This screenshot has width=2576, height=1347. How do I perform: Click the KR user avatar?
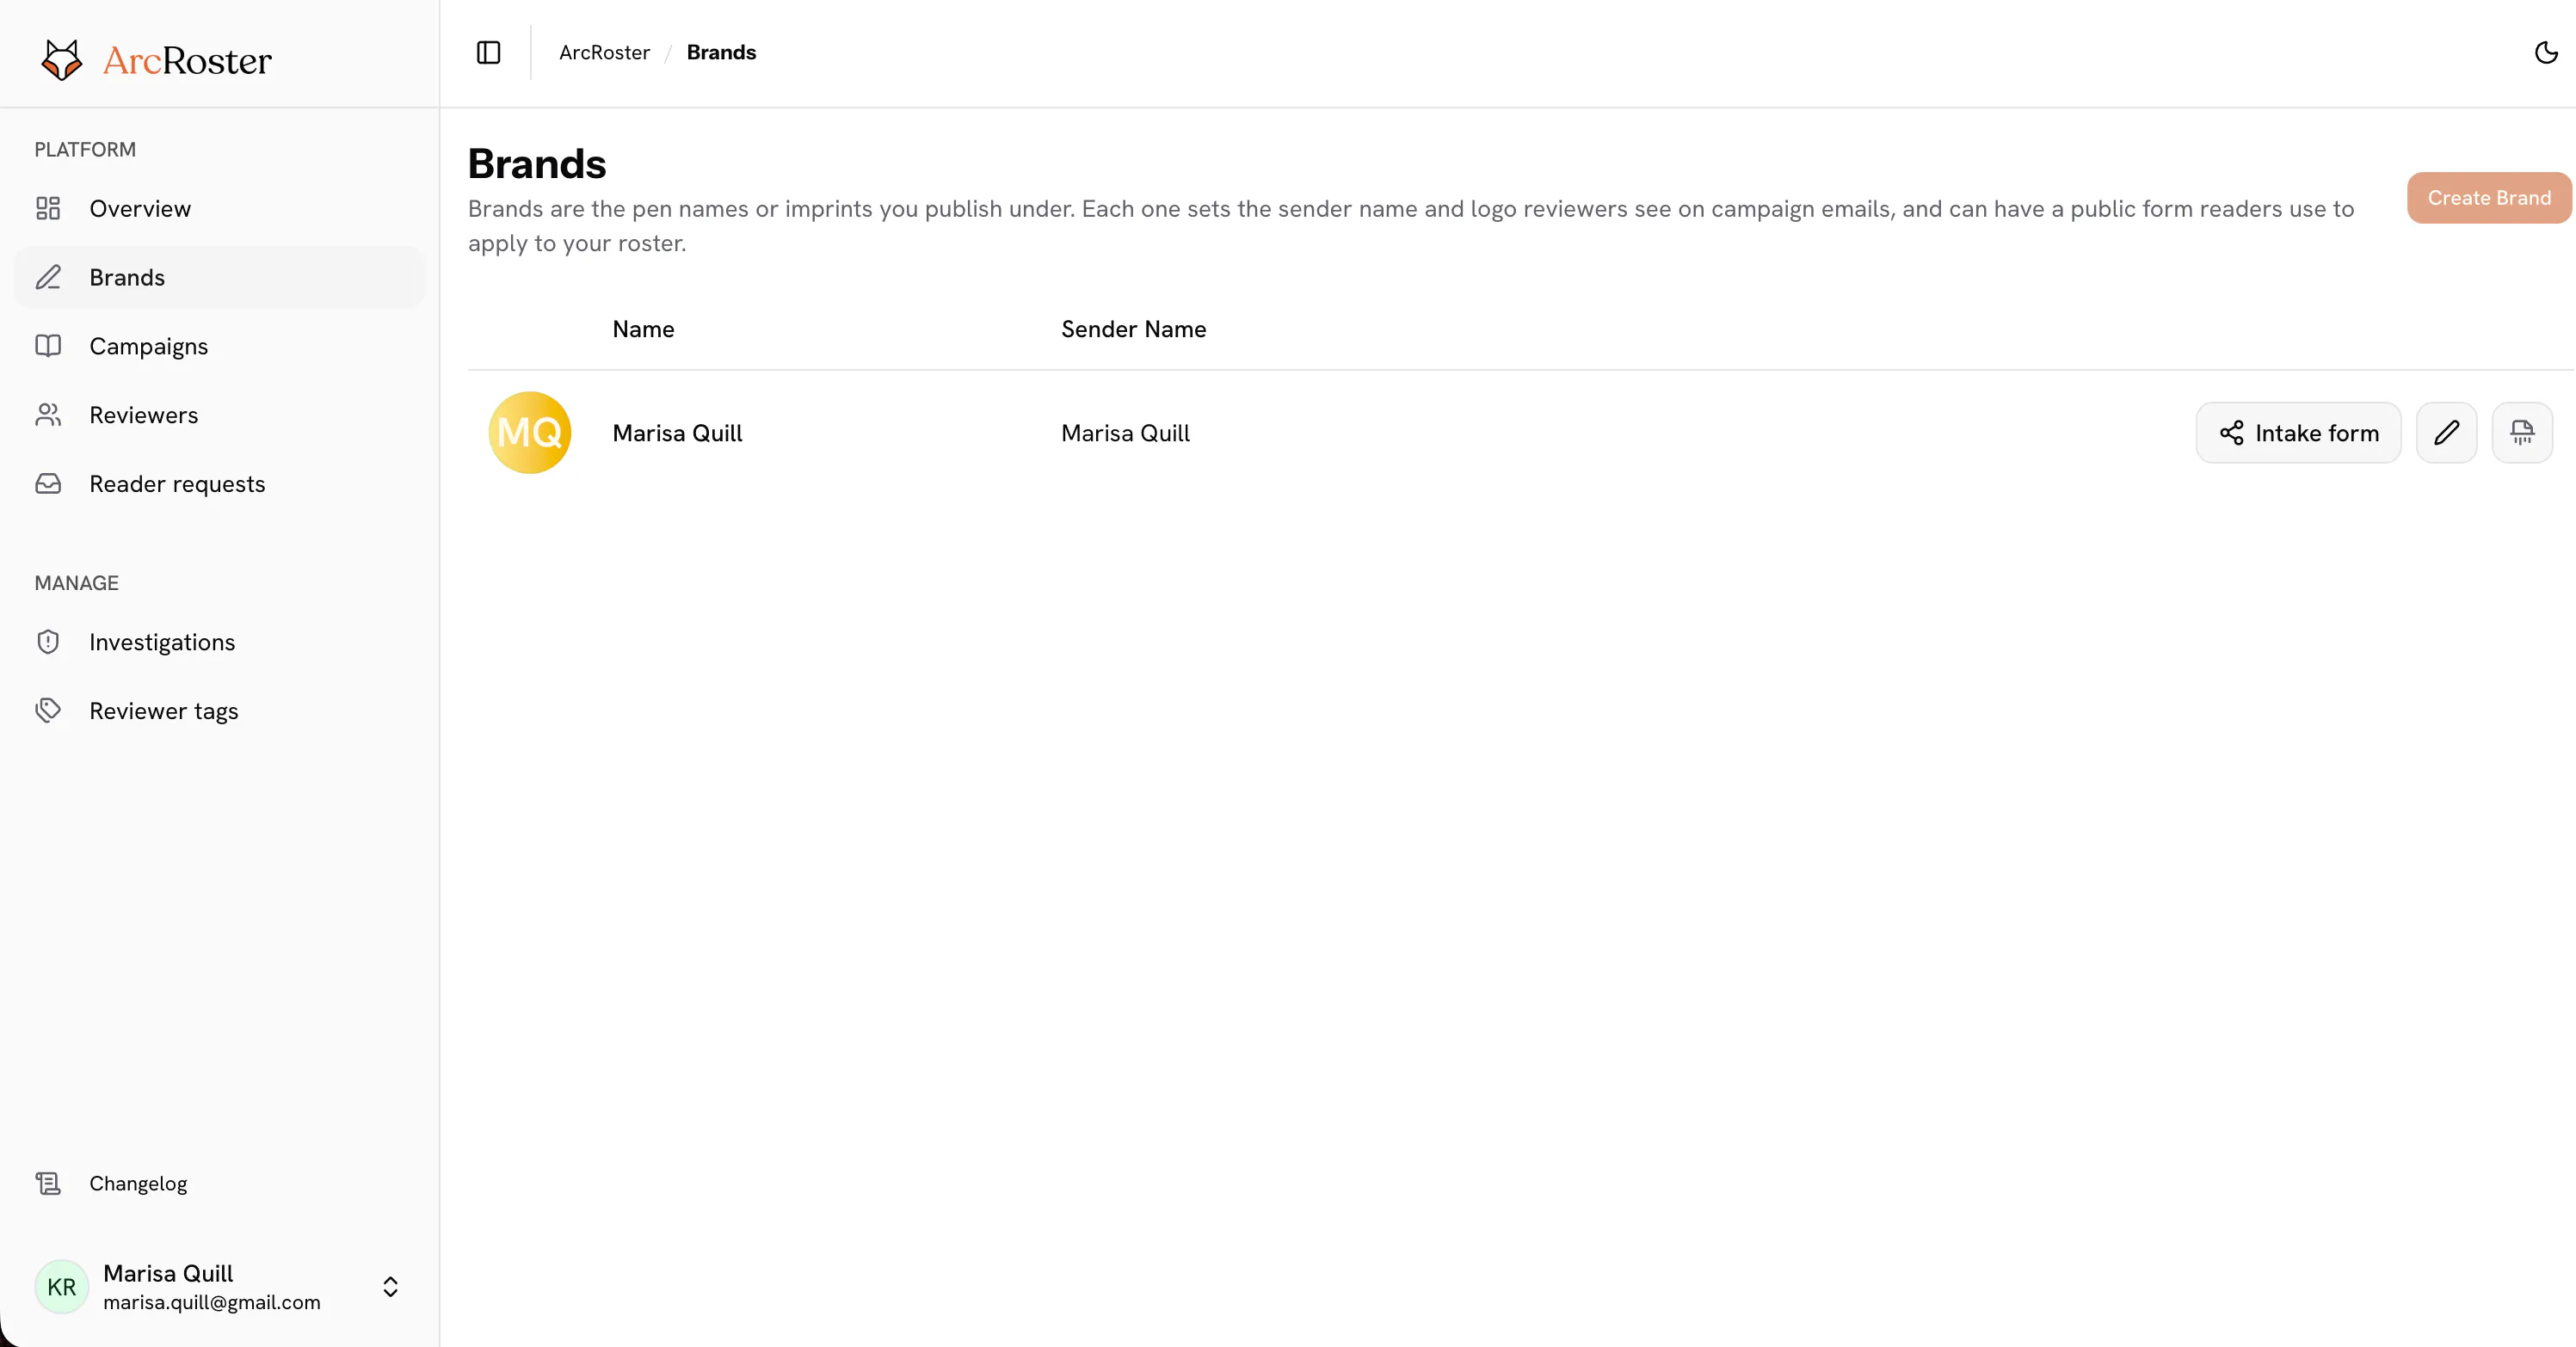click(x=62, y=1287)
